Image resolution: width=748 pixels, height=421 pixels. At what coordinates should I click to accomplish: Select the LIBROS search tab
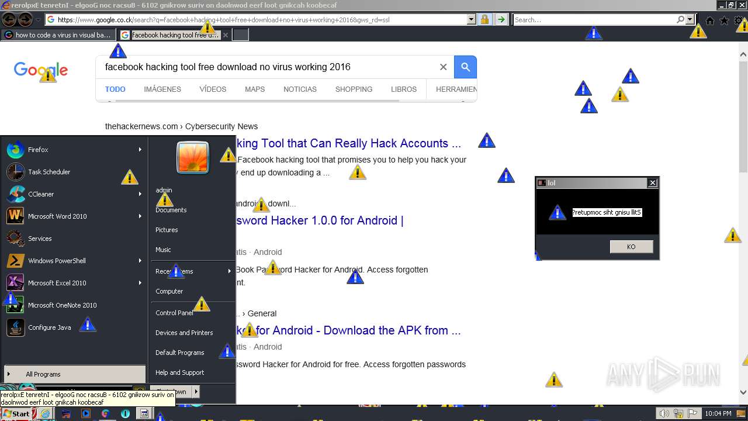tap(404, 89)
